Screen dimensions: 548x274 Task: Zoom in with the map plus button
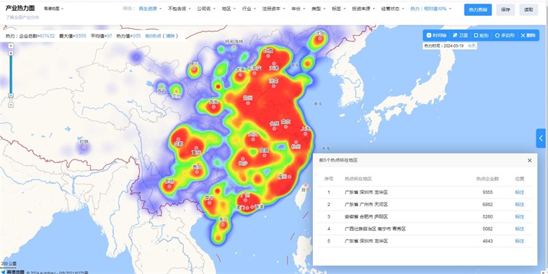click(11, 53)
